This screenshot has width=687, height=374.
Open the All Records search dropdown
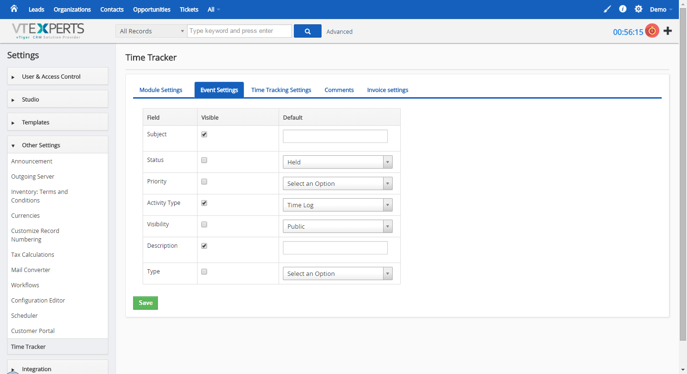pos(151,31)
